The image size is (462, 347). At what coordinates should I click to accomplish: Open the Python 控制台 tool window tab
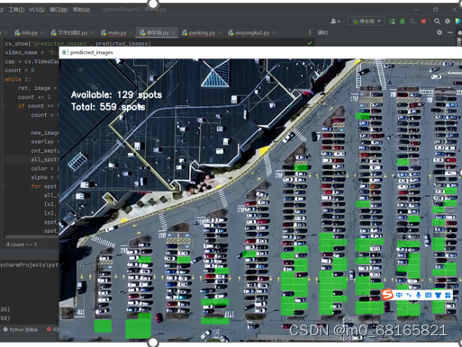[x=21, y=330]
